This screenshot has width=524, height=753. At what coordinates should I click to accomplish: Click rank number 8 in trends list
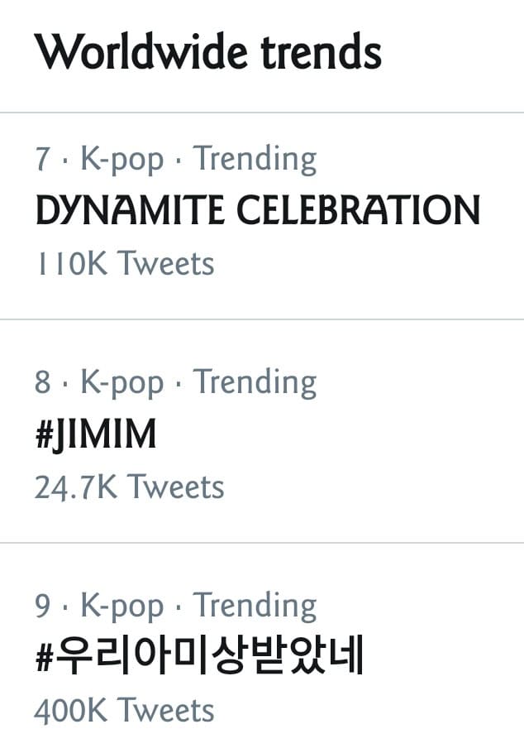[x=43, y=383]
